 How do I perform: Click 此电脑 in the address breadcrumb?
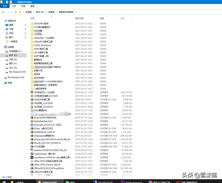click(28, 12)
